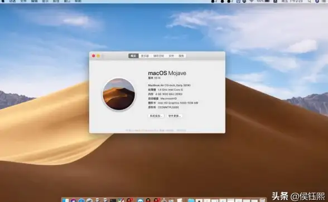
Task: Open Siri from the Dock
Action: 74,200
